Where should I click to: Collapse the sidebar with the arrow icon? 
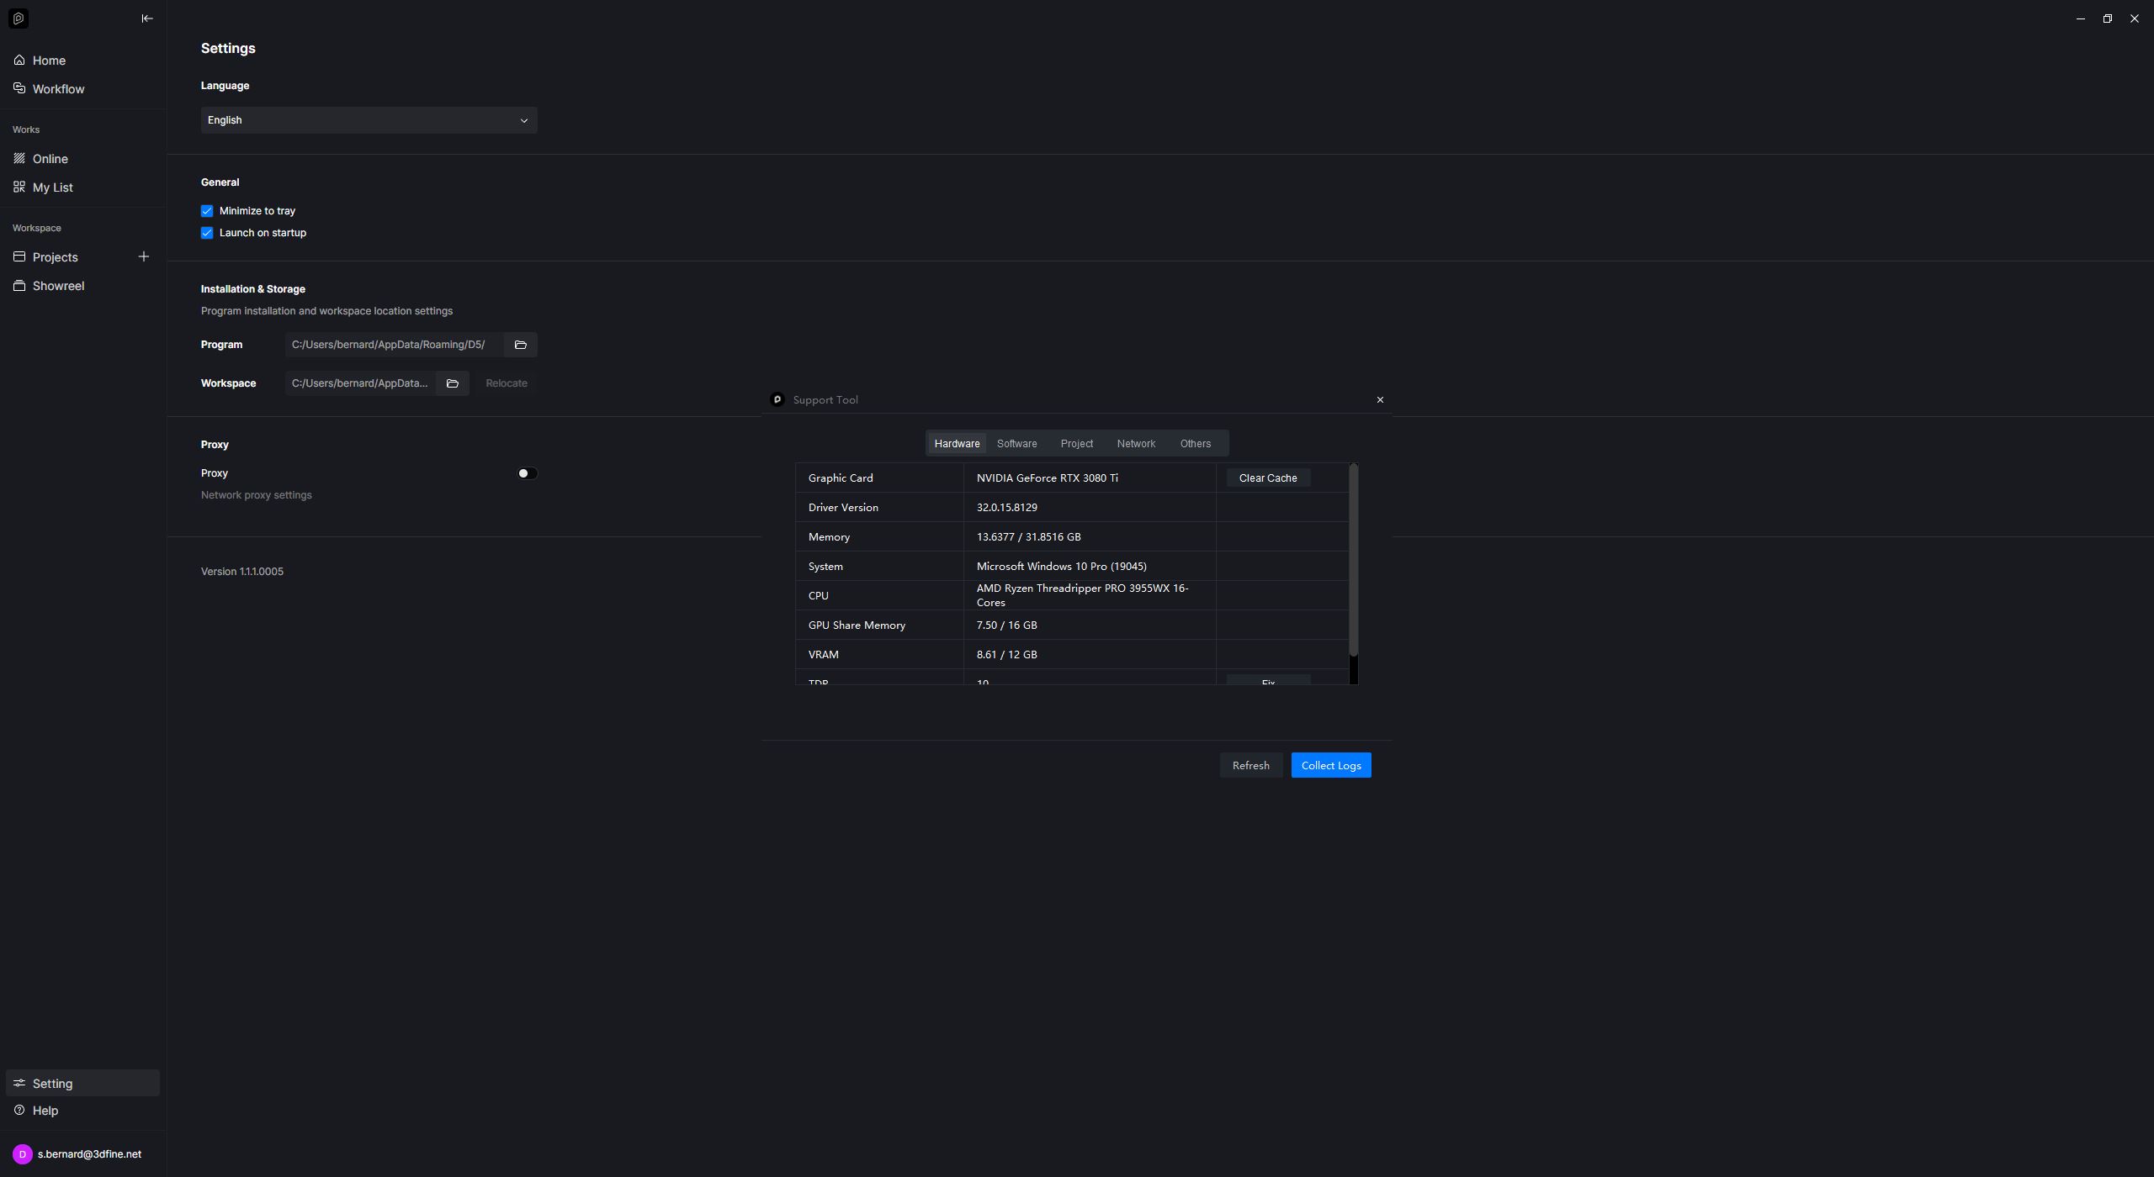(x=147, y=18)
